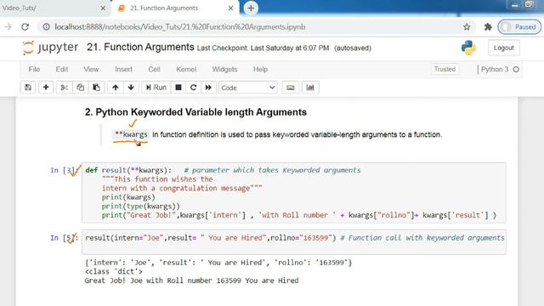Open the cell type Code dropdown
Image resolution: width=544 pixels, height=306 pixels.
click(x=247, y=88)
